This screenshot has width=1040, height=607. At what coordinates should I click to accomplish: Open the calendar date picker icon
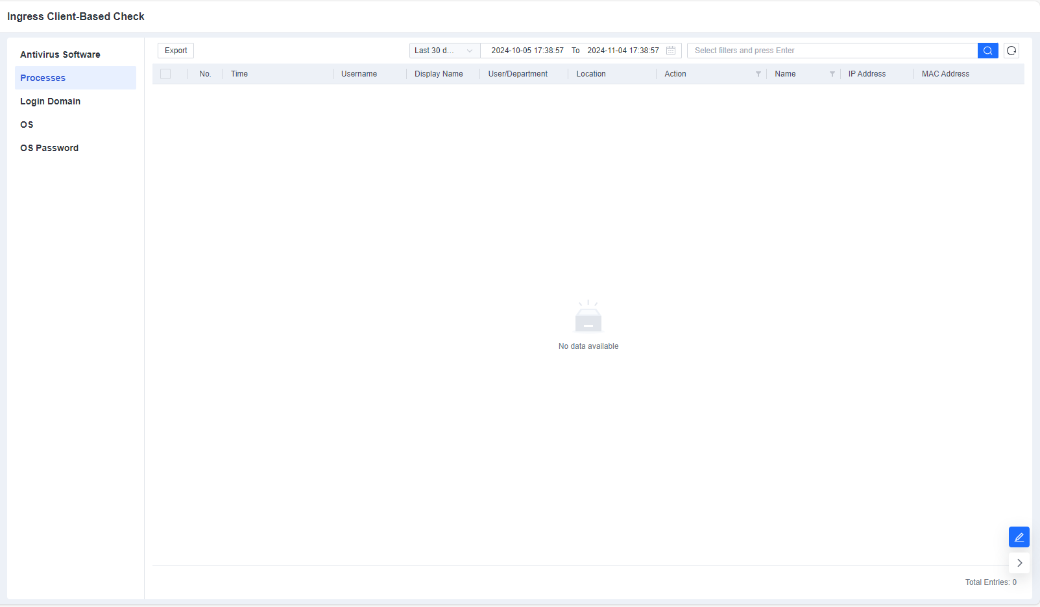671,51
